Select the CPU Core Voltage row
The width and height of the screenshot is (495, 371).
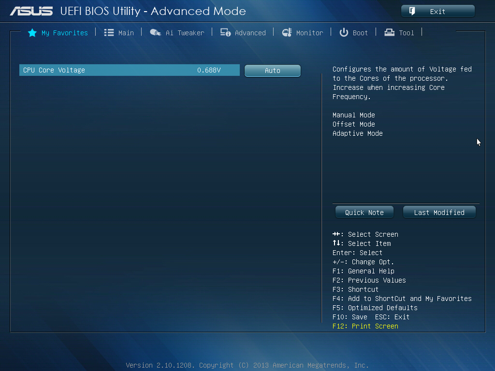tap(130, 70)
